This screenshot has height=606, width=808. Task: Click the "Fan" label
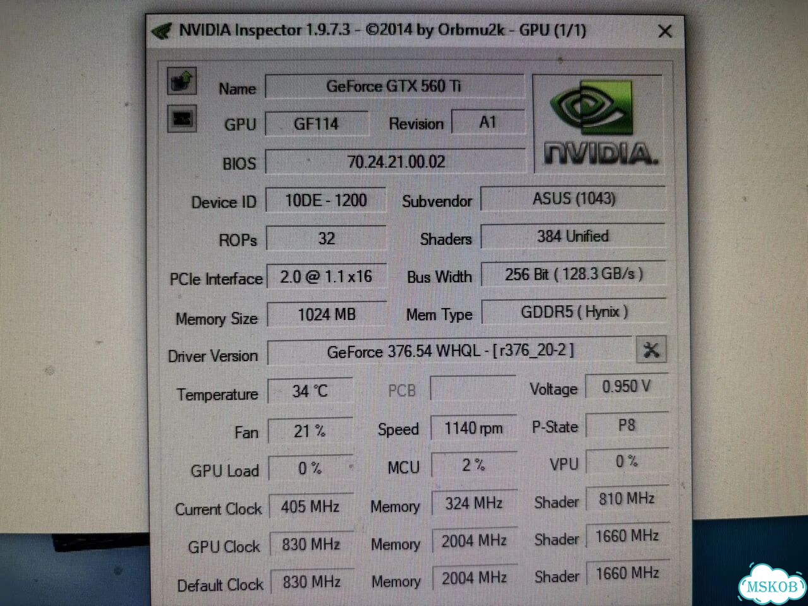coord(246,432)
